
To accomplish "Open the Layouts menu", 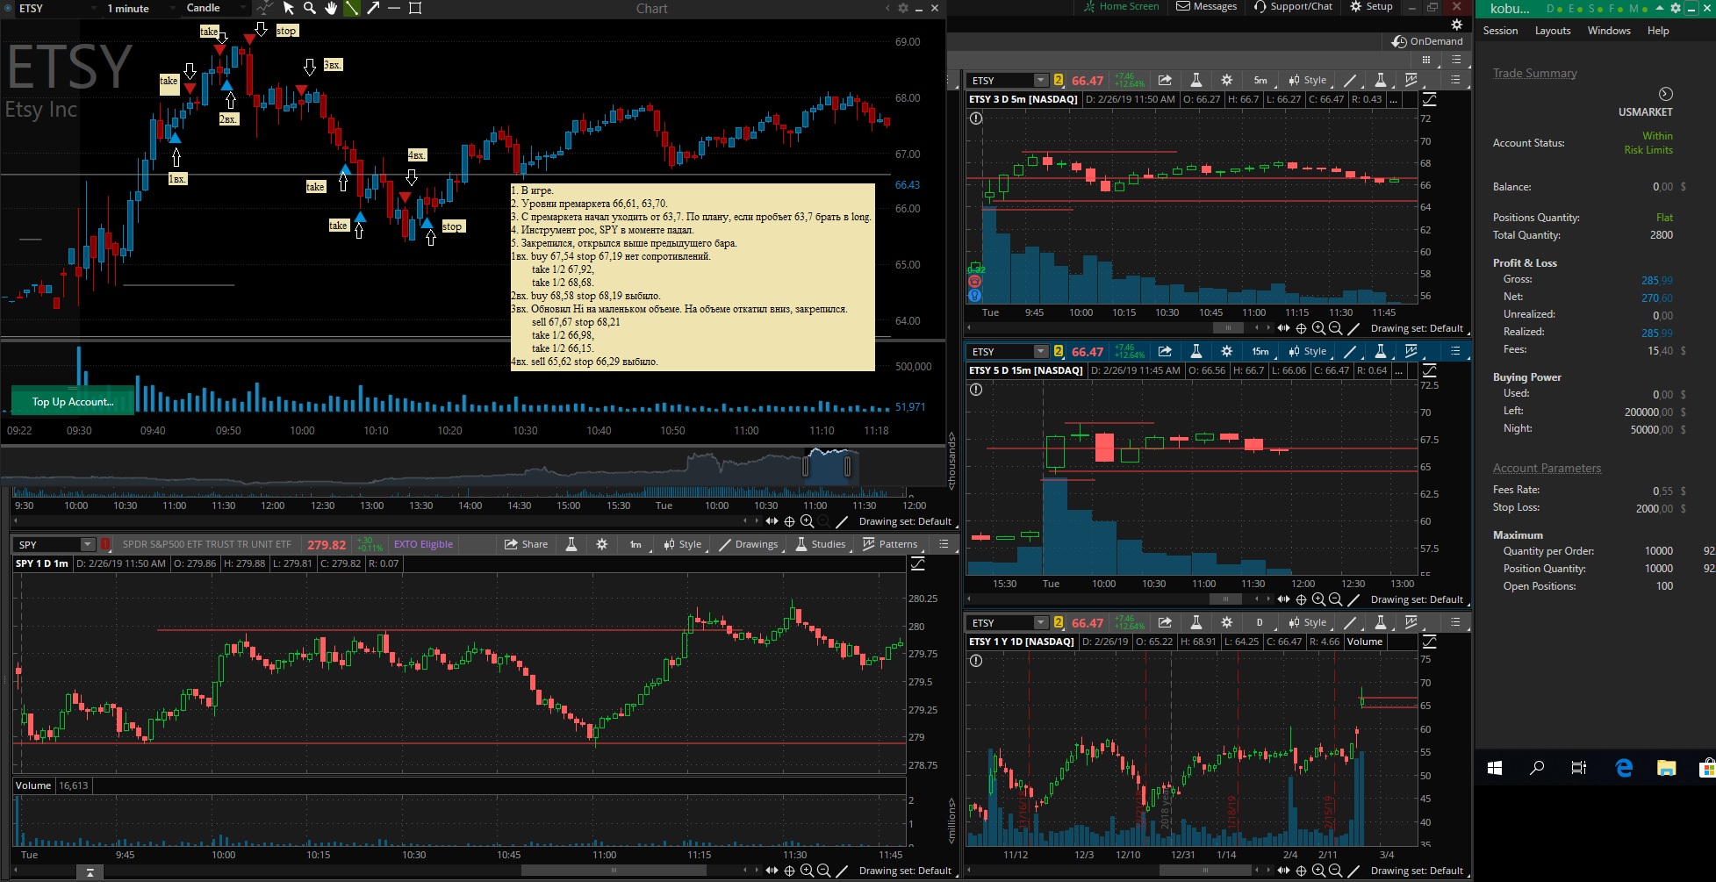I will point(1553,31).
